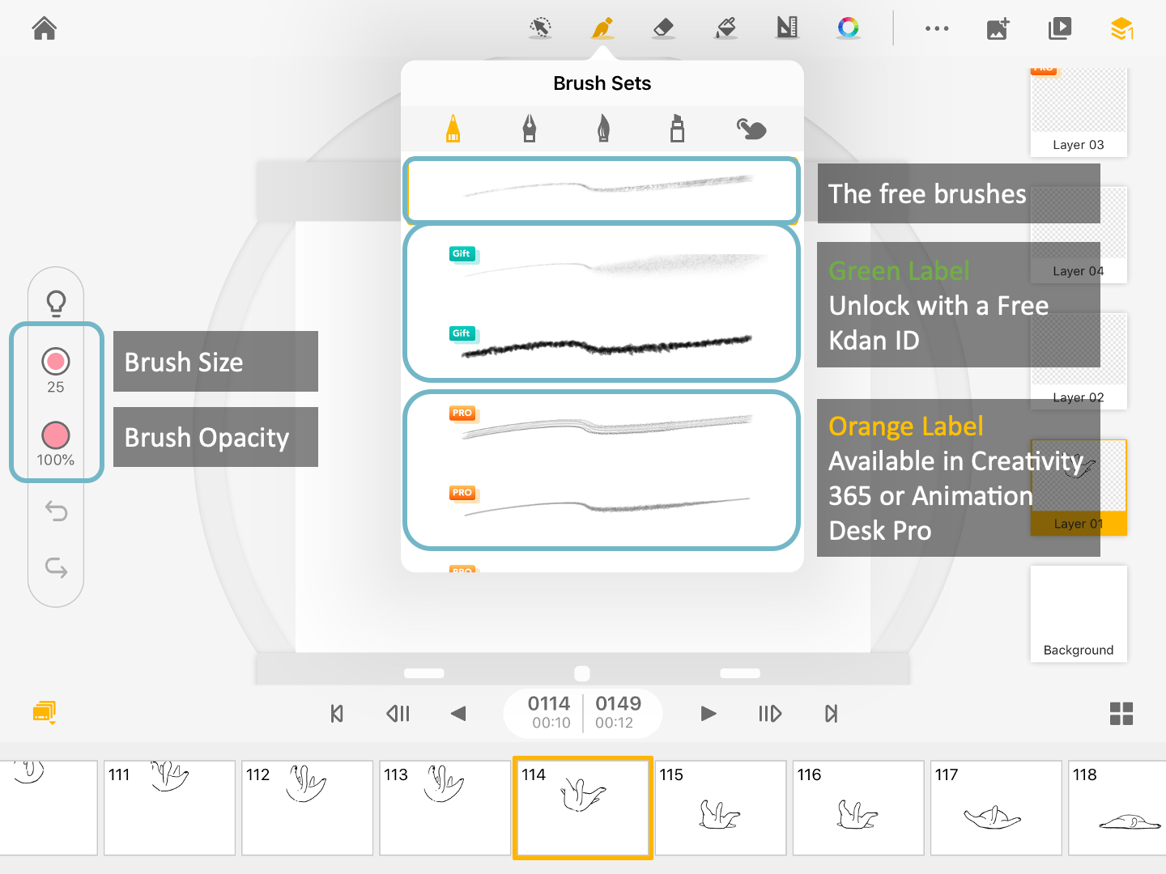Select the second PRO thin brush
The height and width of the screenshot is (874, 1166).
(x=602, y=505)
